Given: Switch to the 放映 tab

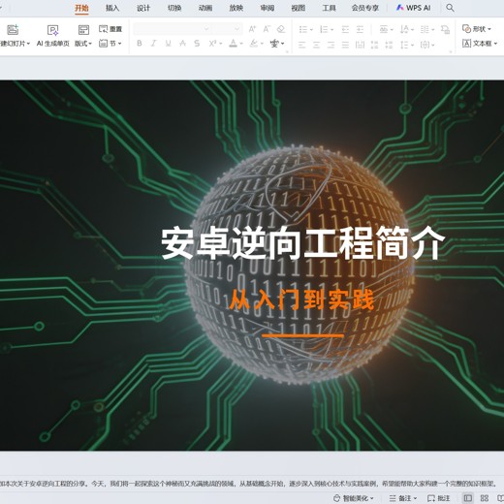Looking at the screenshot, I should 236,8.
